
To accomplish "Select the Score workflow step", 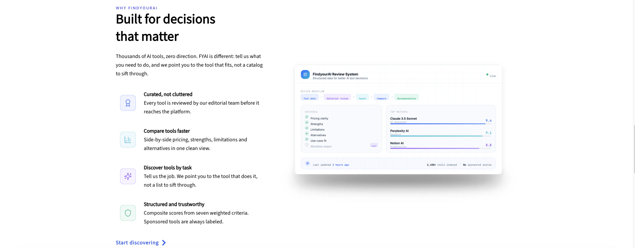I will point(362,98).
